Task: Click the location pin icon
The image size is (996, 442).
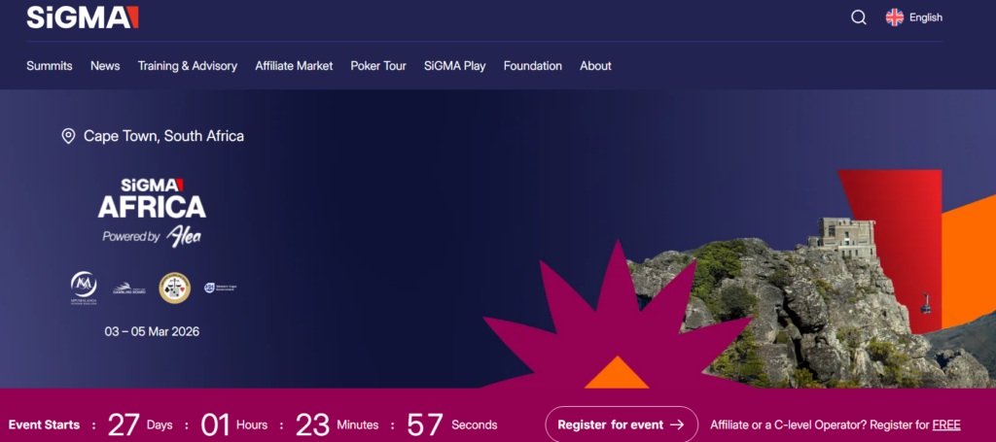Action: [x=68, y=136]
